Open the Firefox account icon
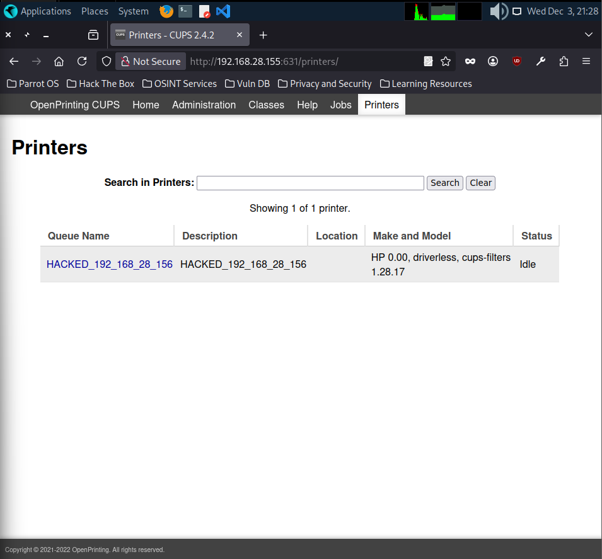Viewport: 602px width, 559px height. 493,61
